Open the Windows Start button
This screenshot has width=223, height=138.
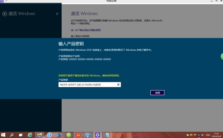(x=3, y=135)
